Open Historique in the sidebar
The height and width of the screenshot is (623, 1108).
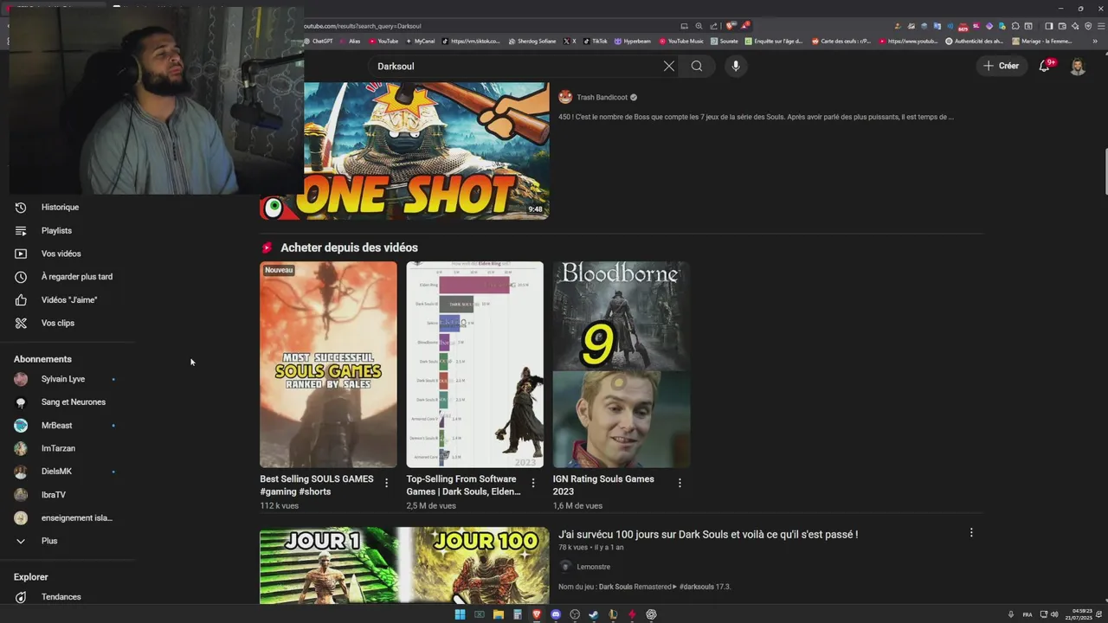[x=60, y=208]
